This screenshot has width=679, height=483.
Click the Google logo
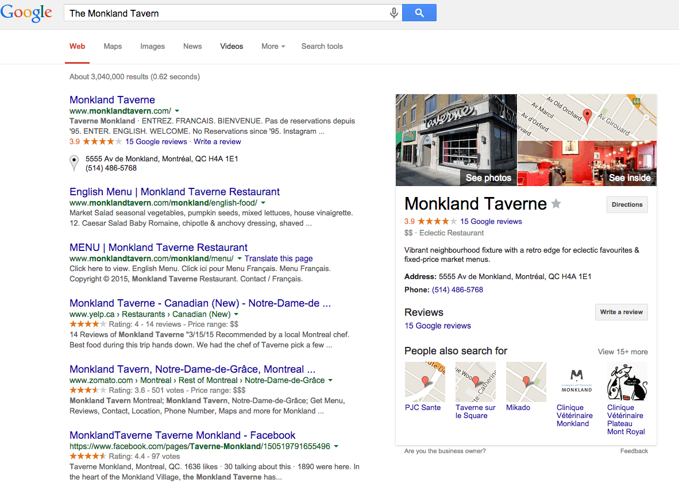(26, 13)
